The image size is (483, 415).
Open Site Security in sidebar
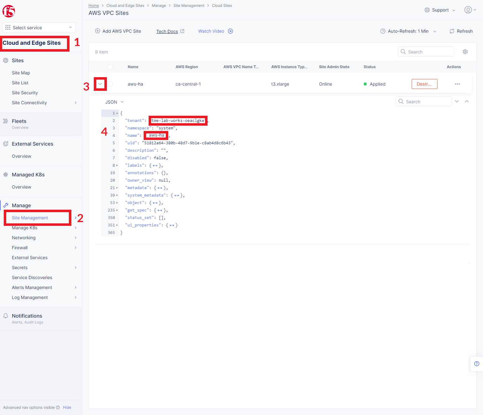[25, 93]
